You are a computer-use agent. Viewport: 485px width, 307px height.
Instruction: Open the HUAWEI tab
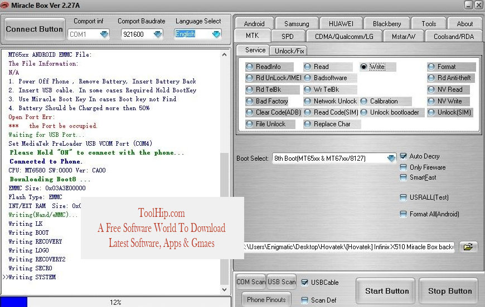click(341, 24)
